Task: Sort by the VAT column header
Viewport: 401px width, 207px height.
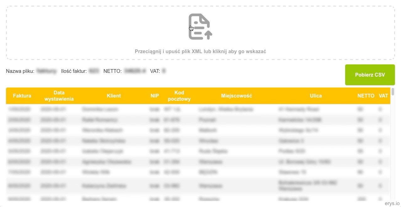Action: [383, 96]
